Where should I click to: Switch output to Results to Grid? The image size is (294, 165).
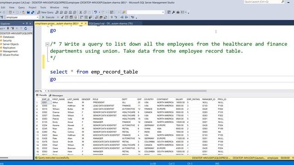click(101, 17)
